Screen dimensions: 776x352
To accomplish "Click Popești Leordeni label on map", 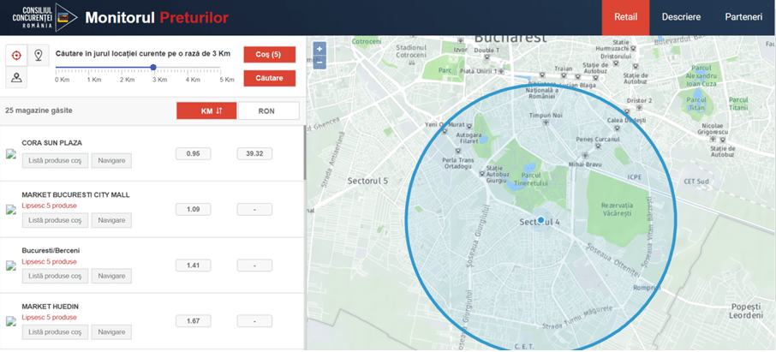I will pos(747,312).
